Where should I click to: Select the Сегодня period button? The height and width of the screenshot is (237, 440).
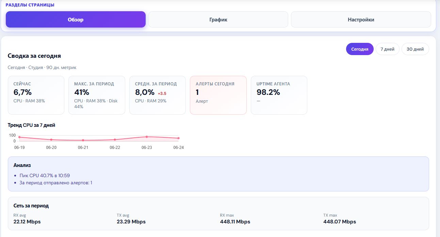(360, 49)
